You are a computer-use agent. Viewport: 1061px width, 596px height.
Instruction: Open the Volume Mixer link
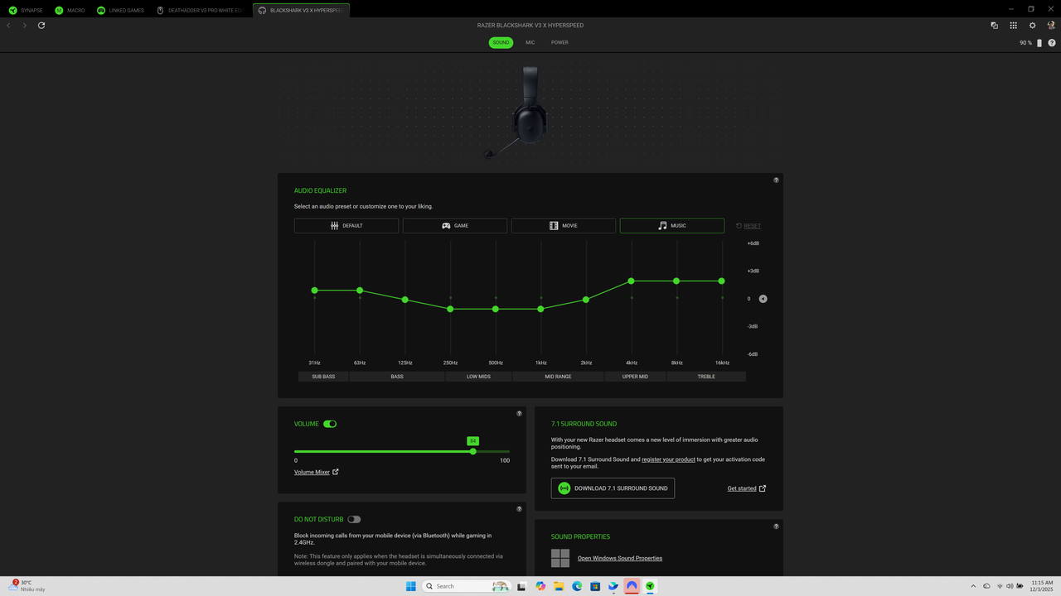point(312,471)
